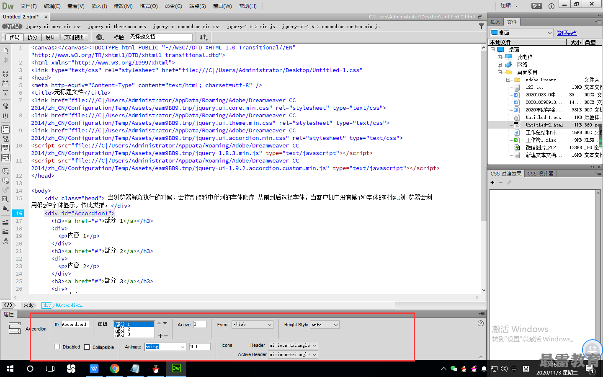Select Untitled-1.css in the file tree
The width and height of the screenshot is (603, 377).
(543, 117)
